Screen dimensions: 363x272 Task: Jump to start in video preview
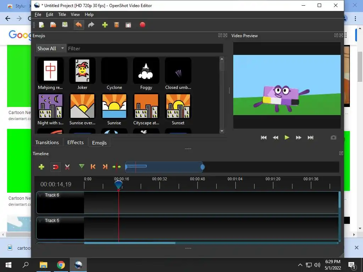tap(264, 138)
